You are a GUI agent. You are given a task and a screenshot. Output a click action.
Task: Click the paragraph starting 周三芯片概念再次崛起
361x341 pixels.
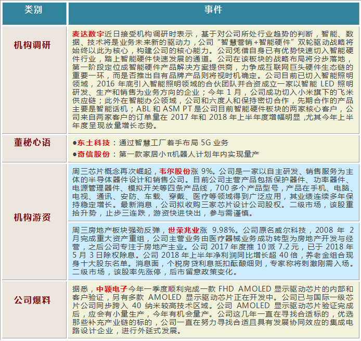[213, 195]
